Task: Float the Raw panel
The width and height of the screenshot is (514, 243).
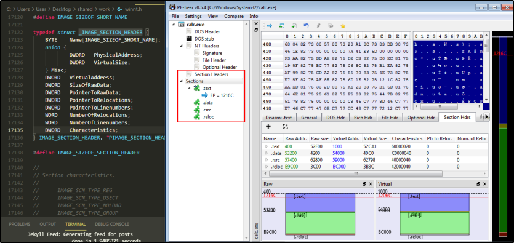Action: click(x=364, y=184)
